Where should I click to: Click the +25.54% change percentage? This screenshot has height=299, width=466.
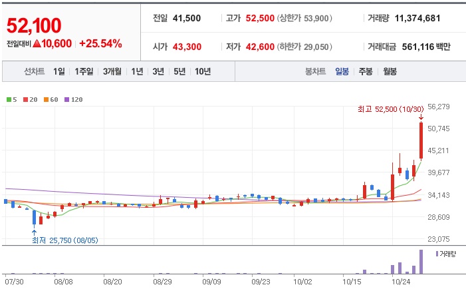point(100,44)
